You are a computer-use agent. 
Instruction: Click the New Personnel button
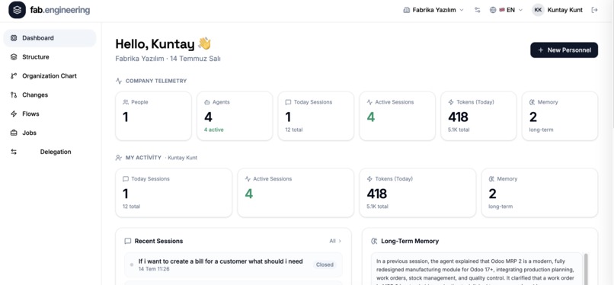tap(564, 50)
